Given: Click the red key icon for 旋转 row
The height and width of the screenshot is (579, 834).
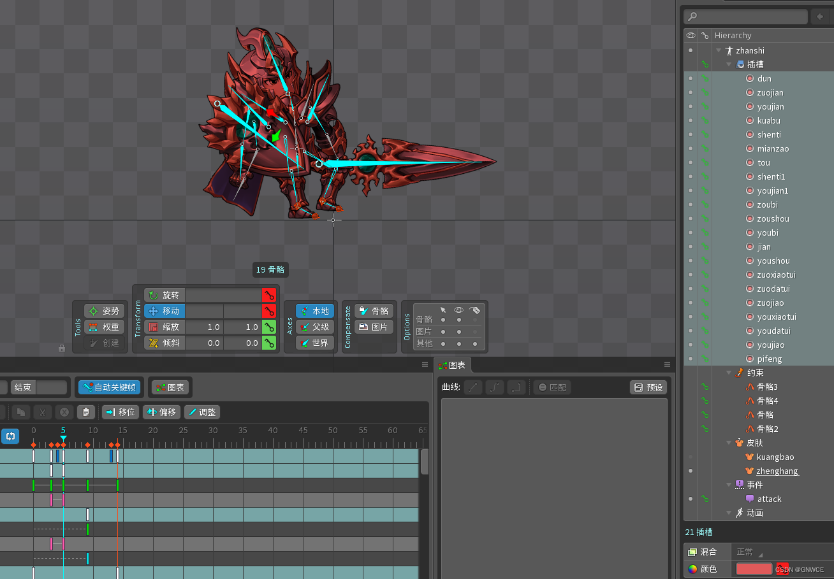Looking at the screenshot, I should 269,295.
